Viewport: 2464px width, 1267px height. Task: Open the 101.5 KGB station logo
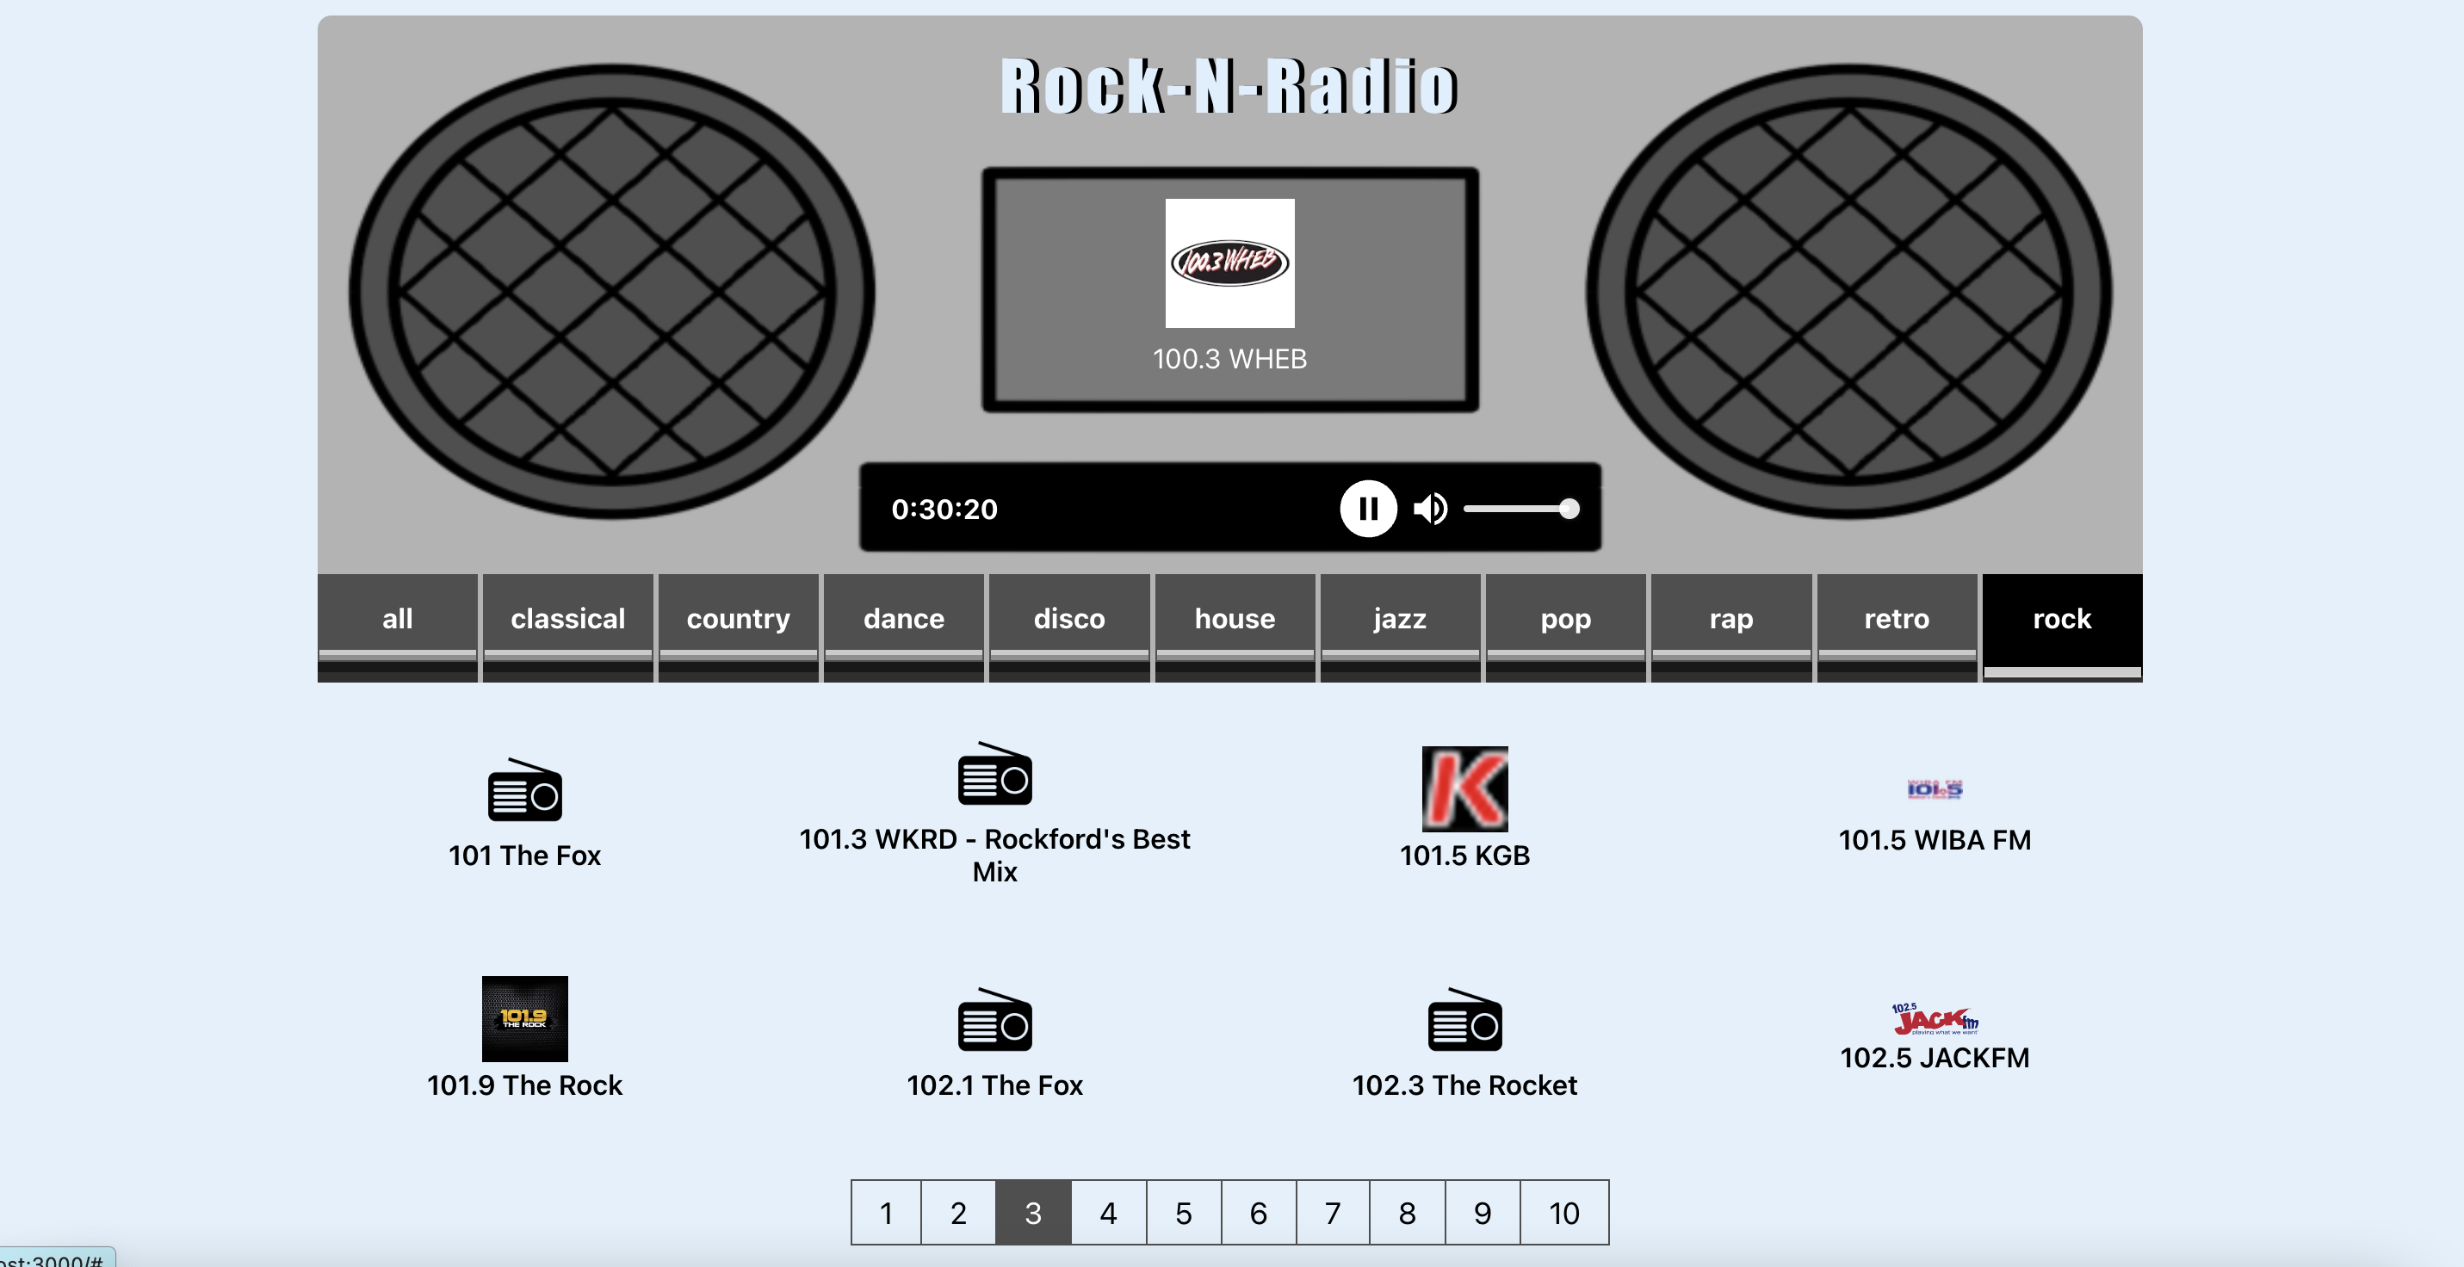pyautogui.click(x=1464, y=788)
